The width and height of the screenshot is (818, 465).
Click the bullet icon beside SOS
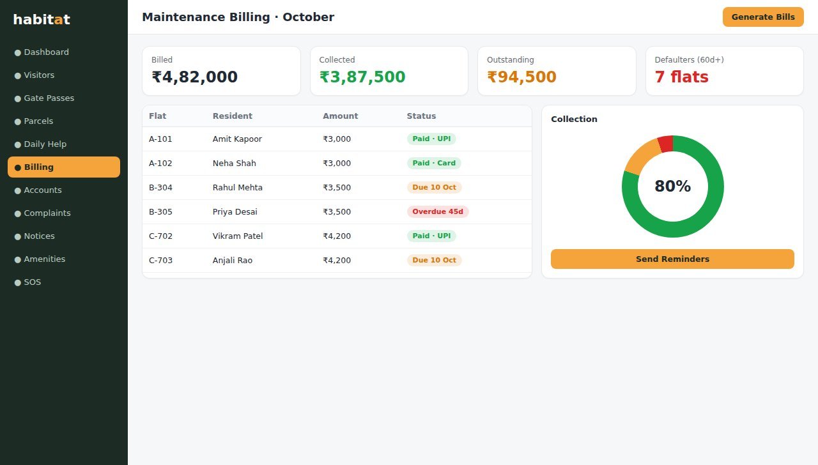pos(18,282)
